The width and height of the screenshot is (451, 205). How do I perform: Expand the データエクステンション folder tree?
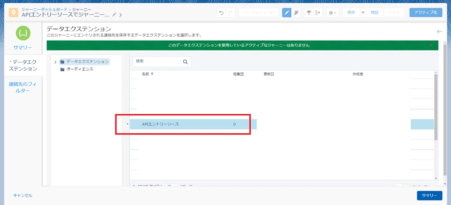56,62
